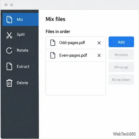Click the Mix documents icon in sidebar
This screenshot has height=139, width=139.
[x=9, y=19]
